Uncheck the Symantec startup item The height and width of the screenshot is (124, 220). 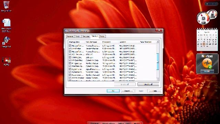point(70,72)
